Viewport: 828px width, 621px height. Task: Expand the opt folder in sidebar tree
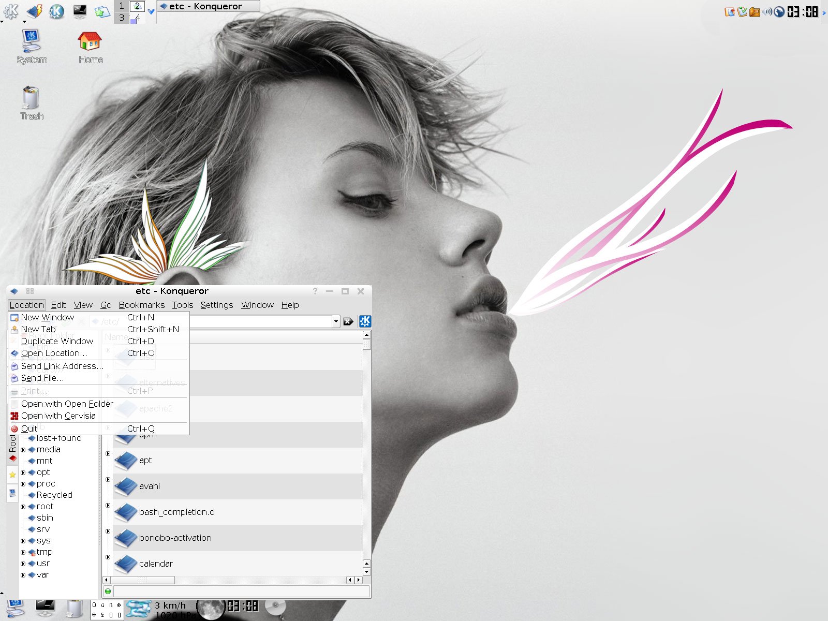tap(23, 472)
